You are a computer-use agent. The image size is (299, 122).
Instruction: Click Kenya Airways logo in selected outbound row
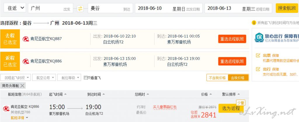click(x=26, y=39)
